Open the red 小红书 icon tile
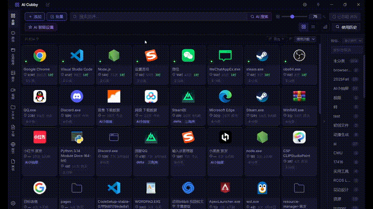 click(40, 137)
